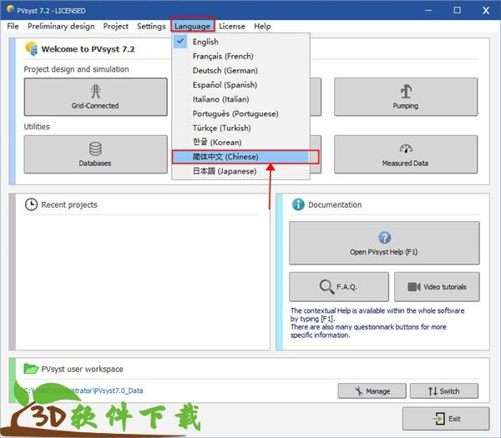501x438 pixels.
Task: Click the PVsyst logo beside Welcome title
Action: point(32,49)
